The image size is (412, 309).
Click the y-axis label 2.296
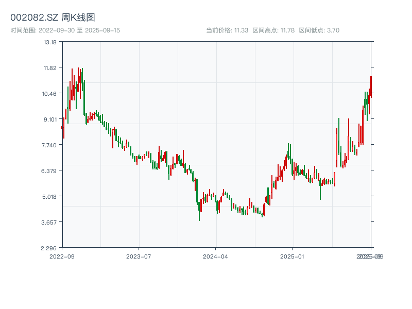48,248
